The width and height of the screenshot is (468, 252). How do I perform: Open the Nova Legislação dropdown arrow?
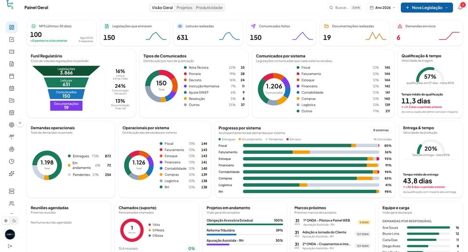447,8
